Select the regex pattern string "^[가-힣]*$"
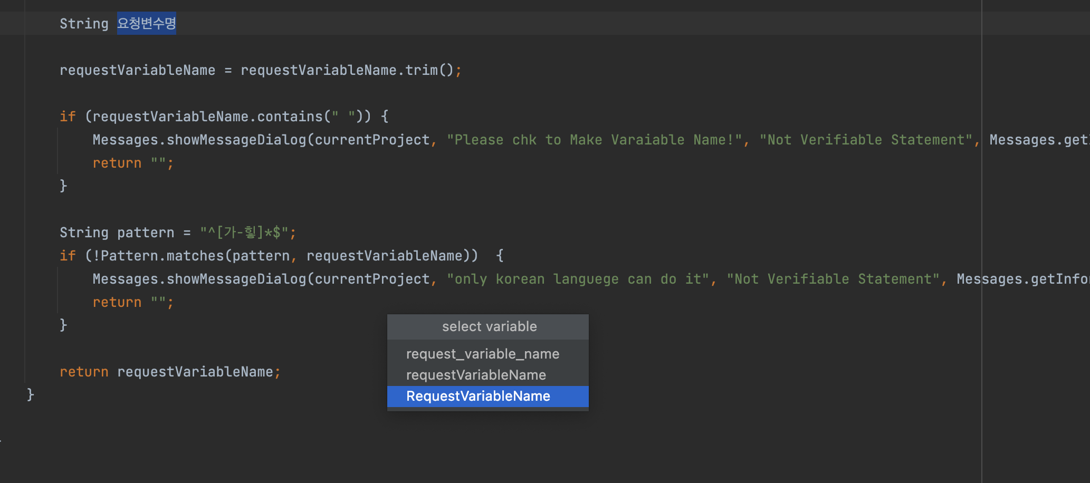This screenshot has width=1090, height=483. click(x=245, y=231)
